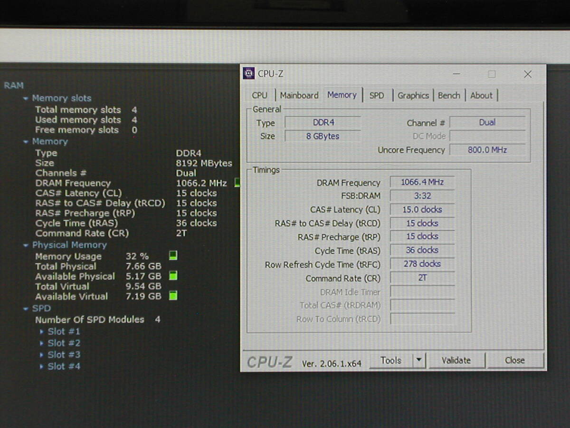Collapse the Memory slots section
Viewport: 570px width, 428px height.
(26, 98)
